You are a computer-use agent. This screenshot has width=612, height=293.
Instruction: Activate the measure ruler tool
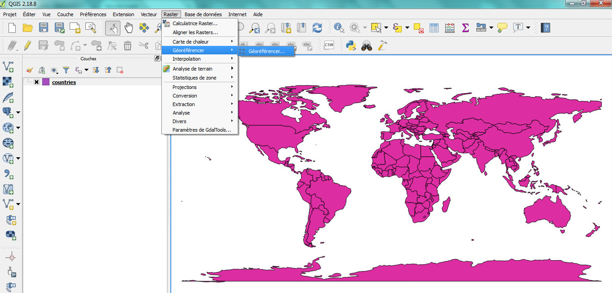click(481, 28)
